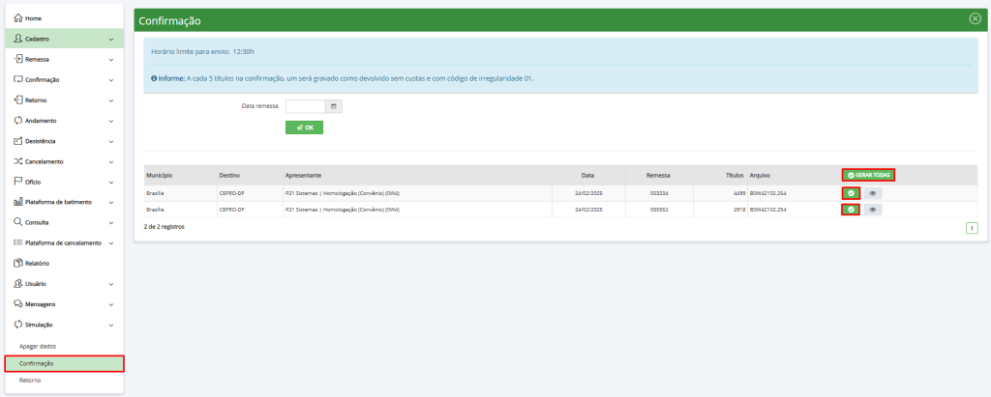Click the Data remessa input field
Image resolution: width=991 pixels, height=397 pixels.
(x=305, y=105)
